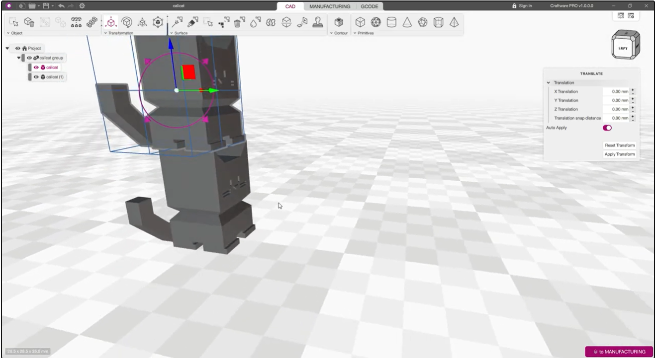Open the settings gear in title bar

point(82,6)
